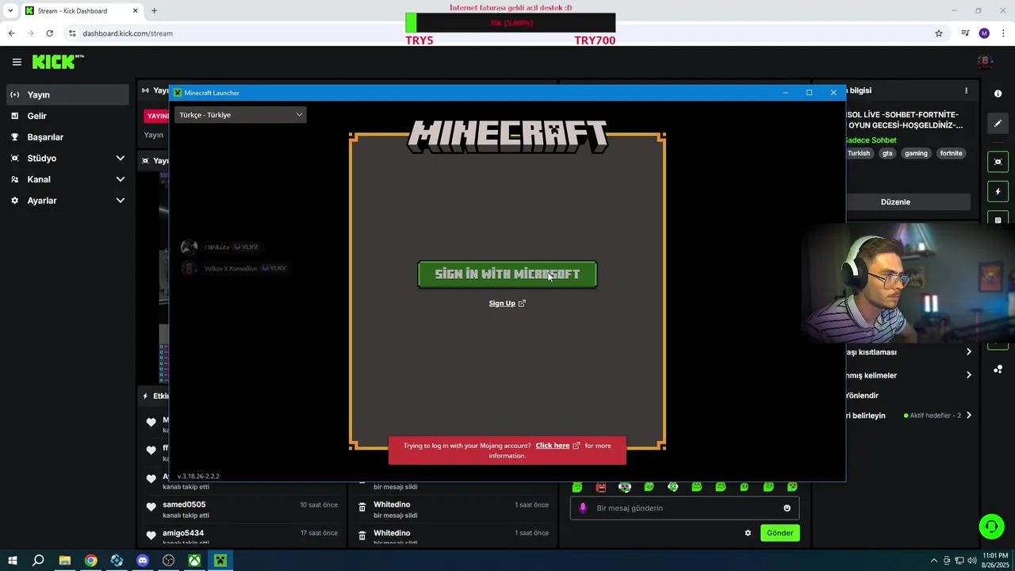This screenshot has height=571, width=1015.
Task: Click Ayarlar sidebar label
Action: pos(42,201)
